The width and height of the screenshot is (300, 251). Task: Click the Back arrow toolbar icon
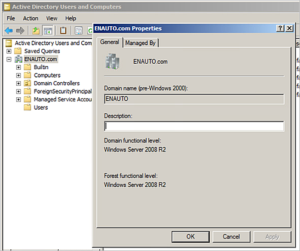point(9,30)
